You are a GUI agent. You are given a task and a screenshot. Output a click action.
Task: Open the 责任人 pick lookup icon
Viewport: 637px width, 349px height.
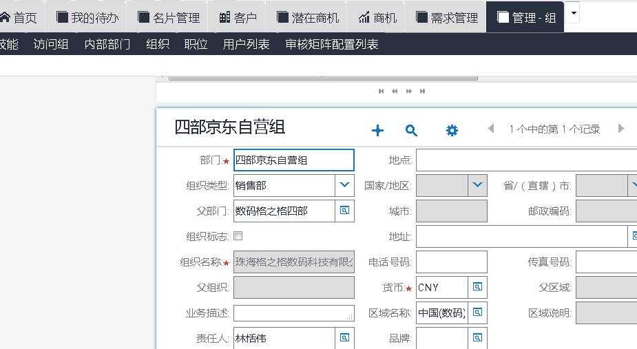[344, 337]
